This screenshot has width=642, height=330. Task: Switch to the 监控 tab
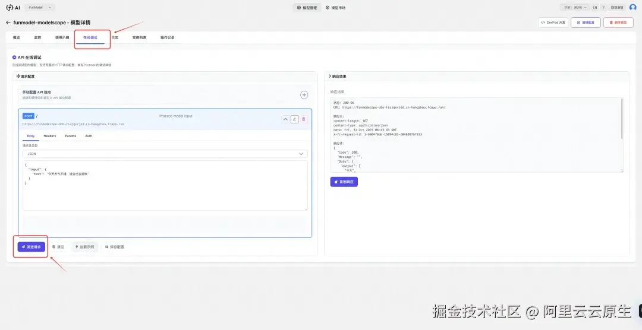coord(37,37)
